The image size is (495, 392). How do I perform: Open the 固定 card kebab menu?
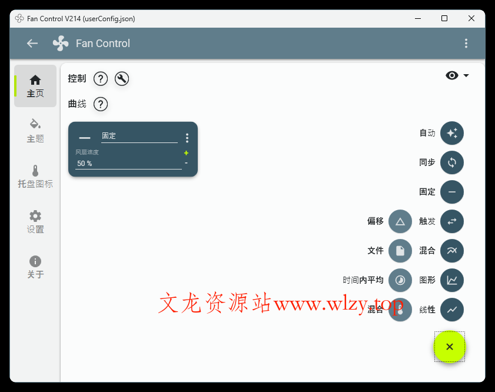[x=187, y=137]
